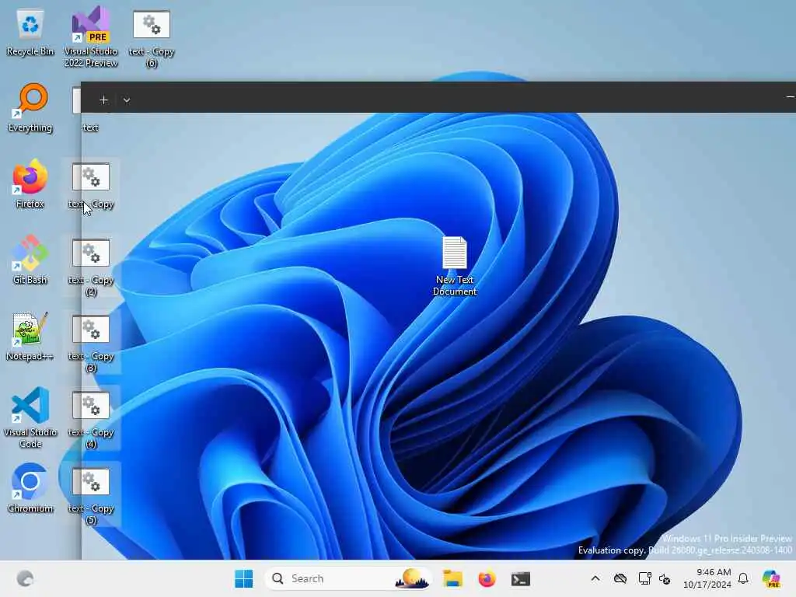Select the text - Copy (3) file
Image resolution: width=796 pixels, height=597 pixels.
91,343
